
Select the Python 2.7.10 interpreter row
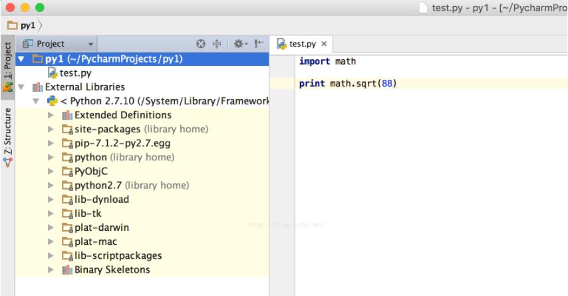[142, 101]
